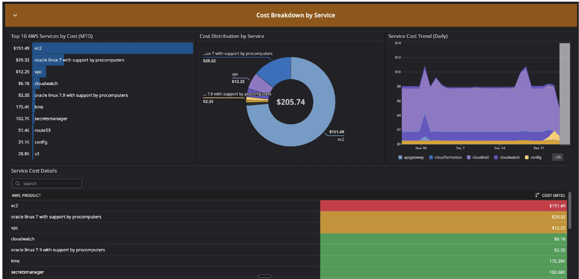Image resolution: width=579 pixels, height=279 pixels.
Task: Select the ec2 bar in Top 10 chart
Action: tap(113, 48)
